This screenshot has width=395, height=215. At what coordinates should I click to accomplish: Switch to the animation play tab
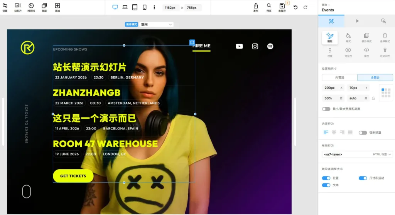357,21
